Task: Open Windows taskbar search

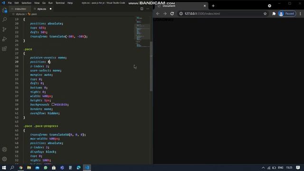Action: coord(12,168)
